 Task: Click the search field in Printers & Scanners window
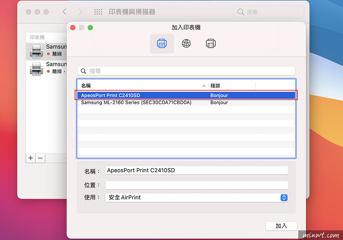269,12
